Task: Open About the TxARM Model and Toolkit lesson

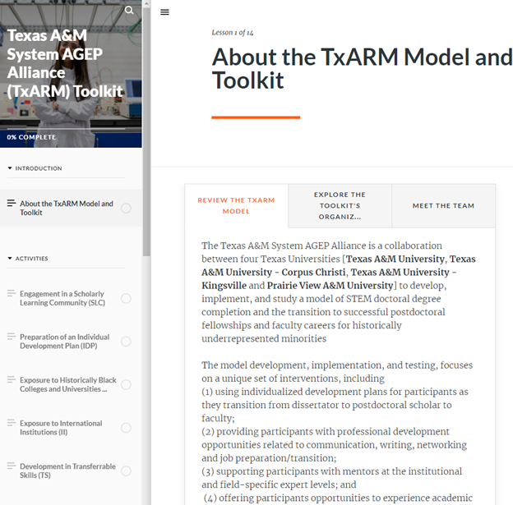Action: tap(67, 209)
